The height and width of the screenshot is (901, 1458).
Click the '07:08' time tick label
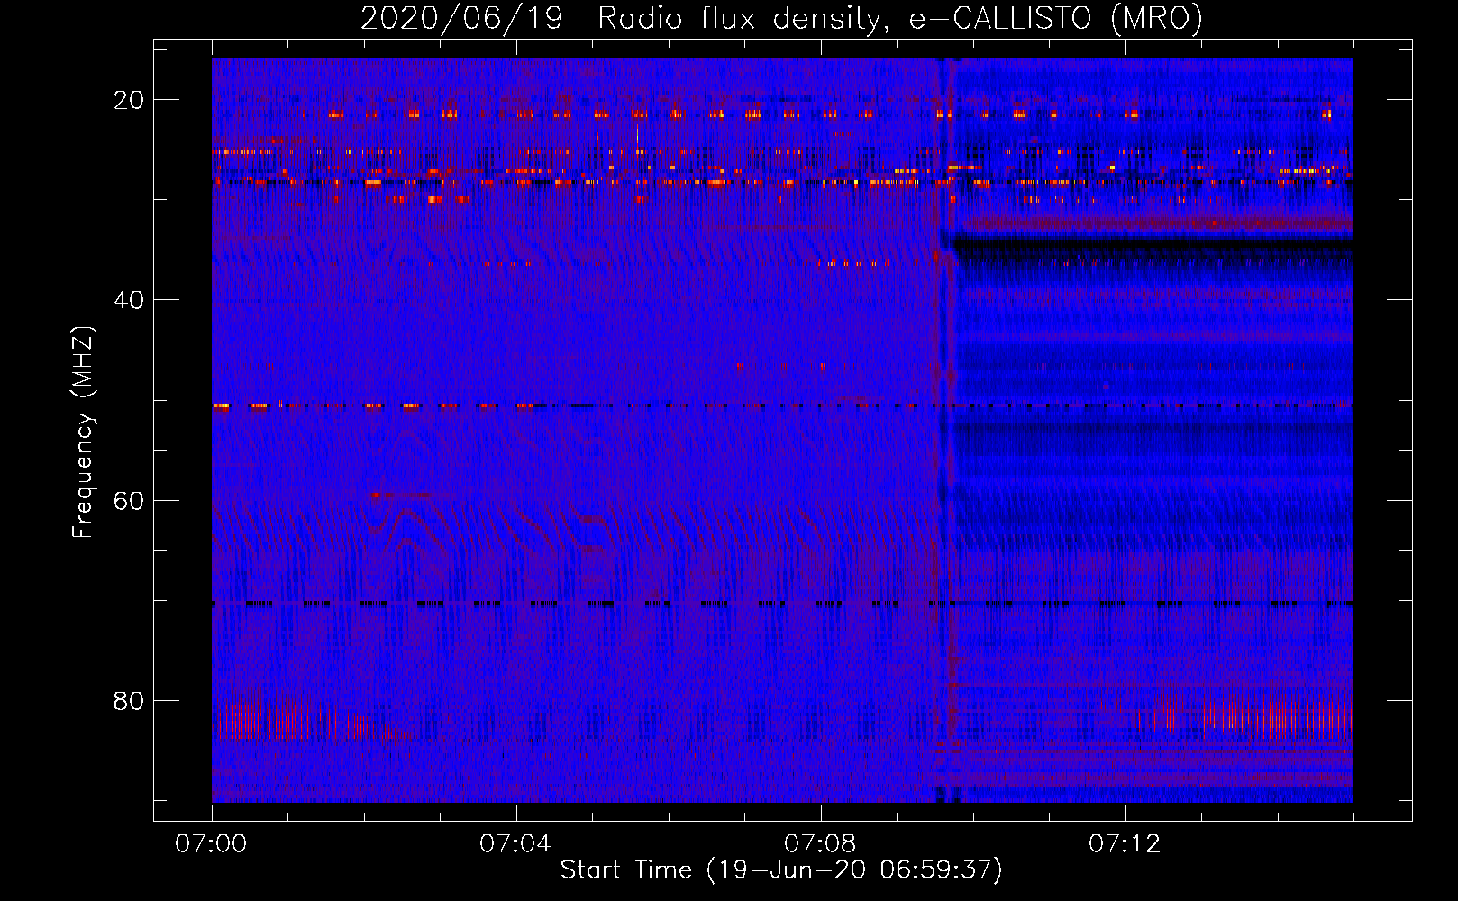coord(820,844)
